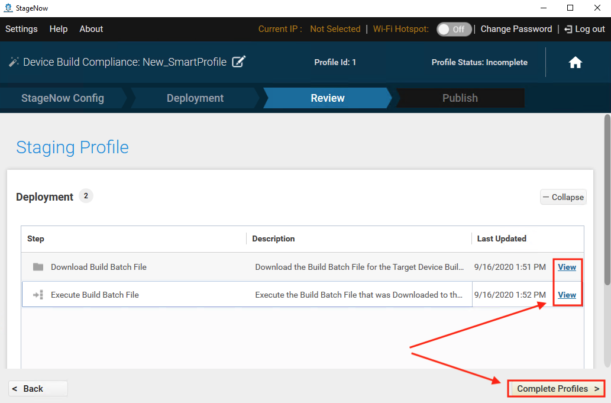Click the vertical scrollbar on the right
This screenshot has width=611, height=403.
click(x=607, y=237)
